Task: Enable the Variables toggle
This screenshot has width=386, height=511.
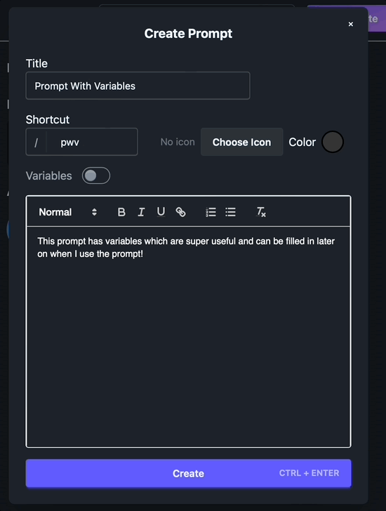Action: (96, 175)
